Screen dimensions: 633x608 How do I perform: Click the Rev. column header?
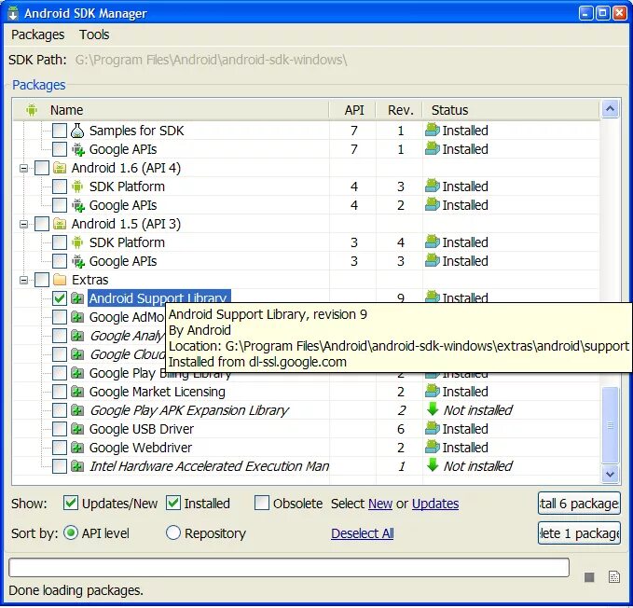399,110
